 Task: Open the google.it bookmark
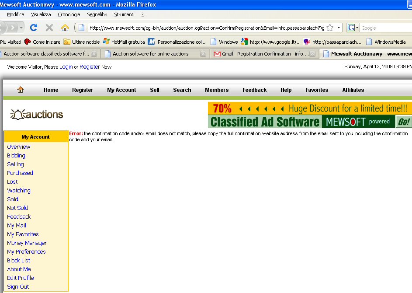270,42
